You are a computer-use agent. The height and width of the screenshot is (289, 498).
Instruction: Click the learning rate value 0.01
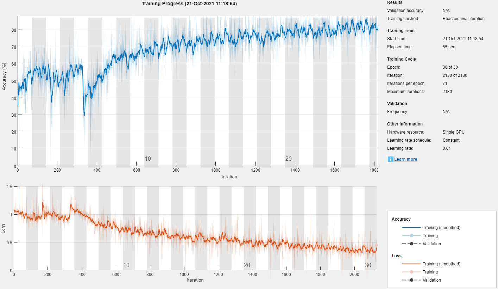(x=447, y=148)
